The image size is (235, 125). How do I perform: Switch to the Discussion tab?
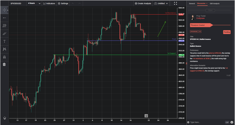201,3
